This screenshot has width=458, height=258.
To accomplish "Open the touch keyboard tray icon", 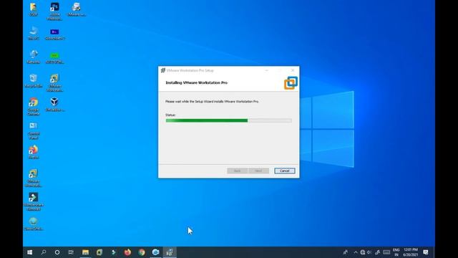I will point(386,252).
